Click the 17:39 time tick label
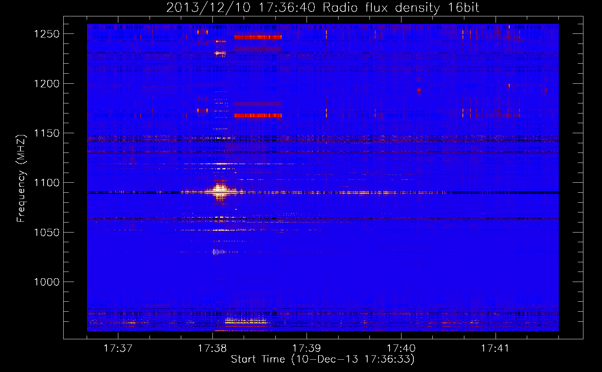602x372 pixels. point(307,349)
